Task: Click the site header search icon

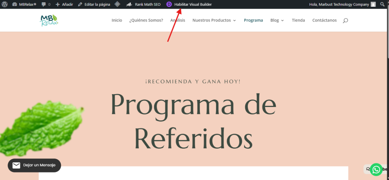Action: [x=345, y=20]
